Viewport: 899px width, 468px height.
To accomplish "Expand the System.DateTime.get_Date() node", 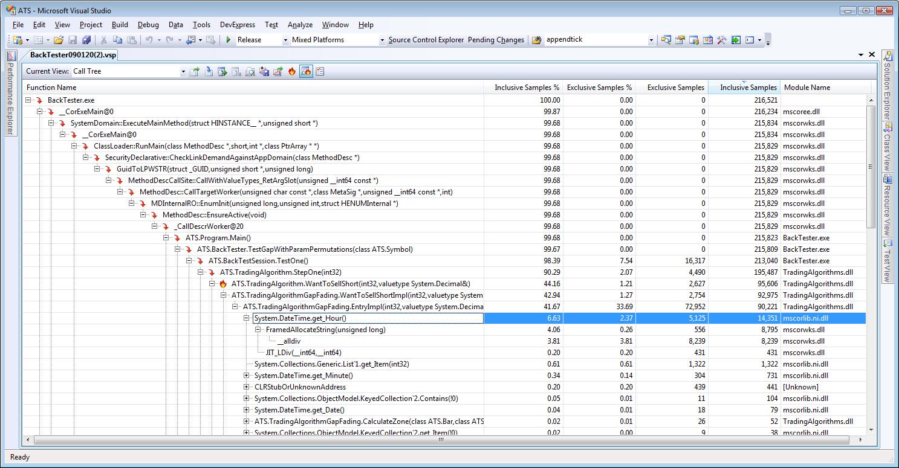I will [x=247, y=410].
